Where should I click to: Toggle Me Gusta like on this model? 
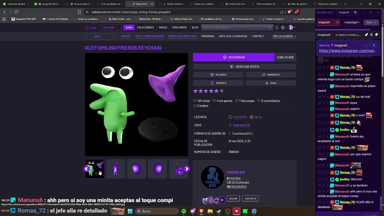point(218,75)
